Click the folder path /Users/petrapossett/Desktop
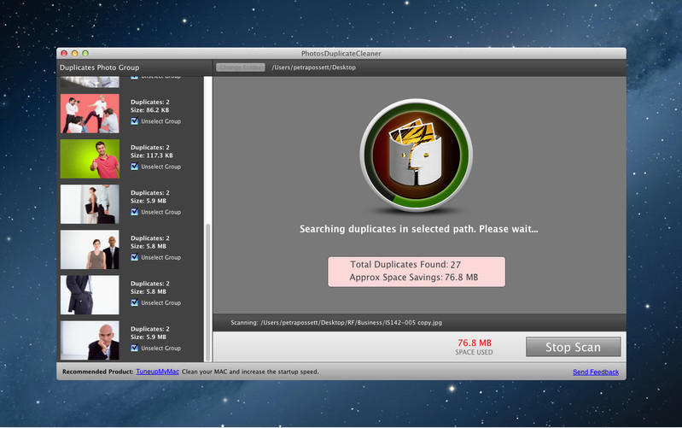682x428 pixels. pos(313,67)
